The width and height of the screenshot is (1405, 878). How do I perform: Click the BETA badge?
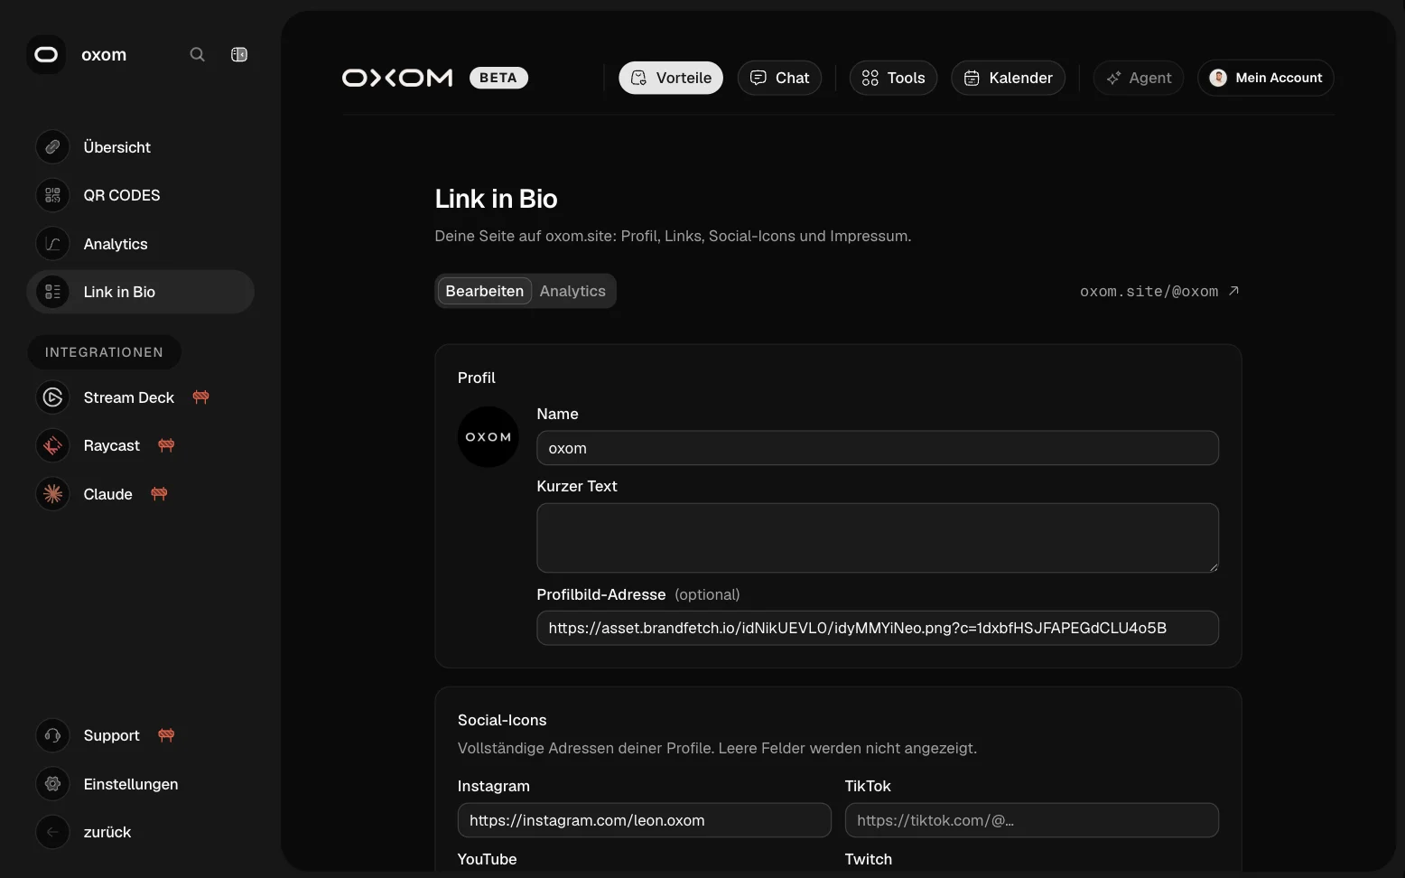(x=498, y=78)
